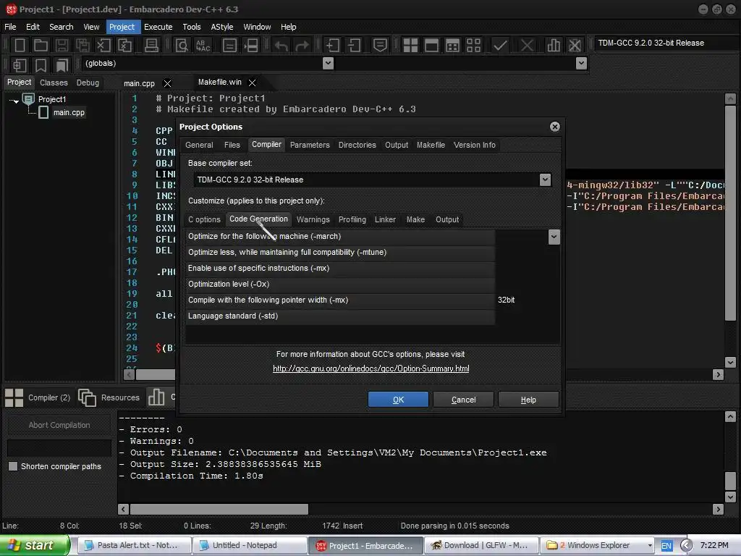Viewport: 741px width, 556px height.
Task: Select the Linker sub-tab
Action: (385, 219)
